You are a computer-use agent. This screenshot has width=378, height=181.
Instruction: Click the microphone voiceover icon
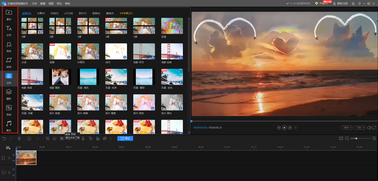pos(83,138)
